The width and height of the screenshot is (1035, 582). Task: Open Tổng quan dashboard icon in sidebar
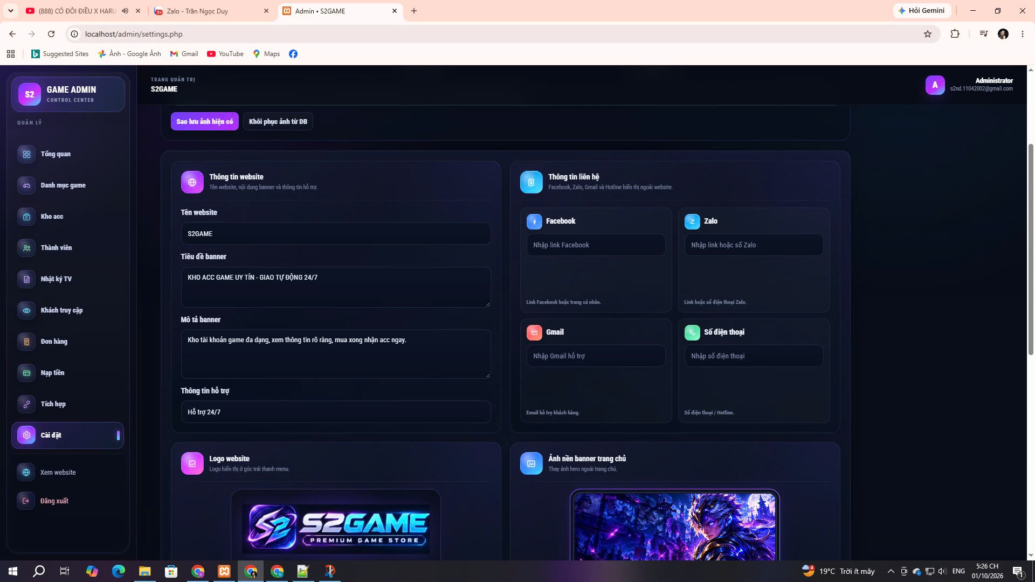pyautogui.click(x=26, y=154)
